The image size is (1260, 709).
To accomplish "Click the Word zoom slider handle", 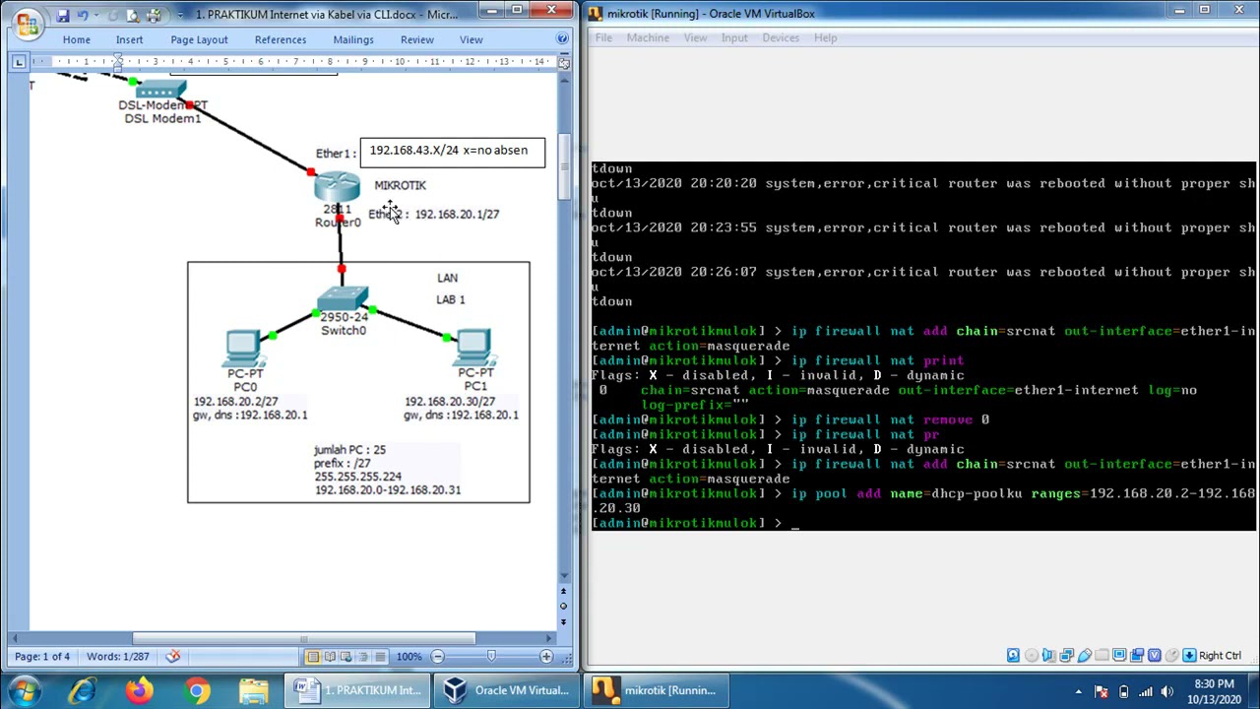I will 492,657.
